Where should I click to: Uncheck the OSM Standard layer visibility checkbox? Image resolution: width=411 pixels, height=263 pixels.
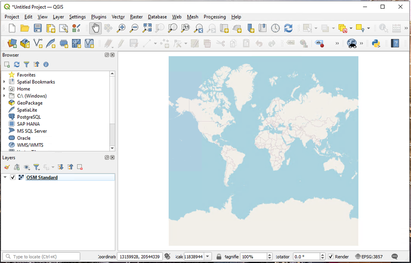click(13, 177)
